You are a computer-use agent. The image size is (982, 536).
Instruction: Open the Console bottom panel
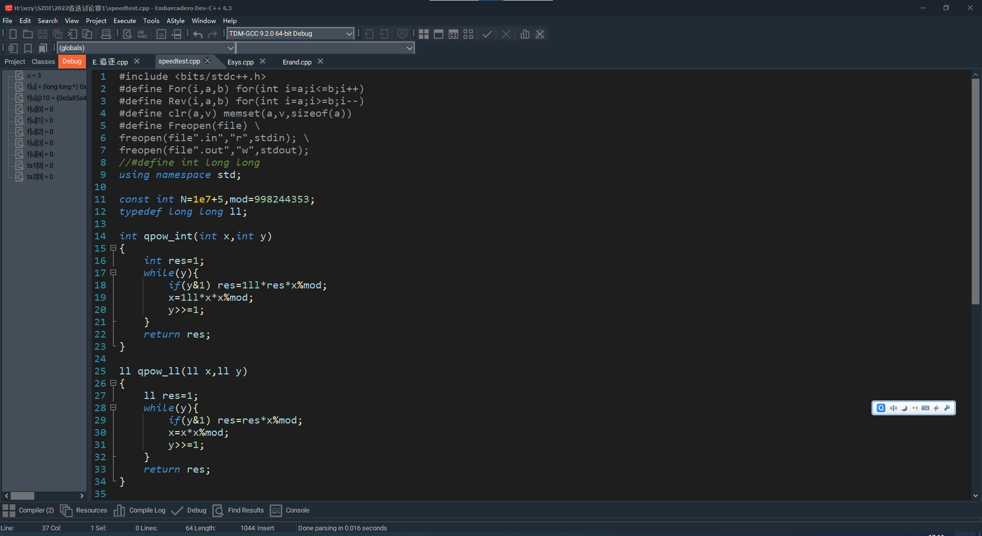click(x=290, y=510)
